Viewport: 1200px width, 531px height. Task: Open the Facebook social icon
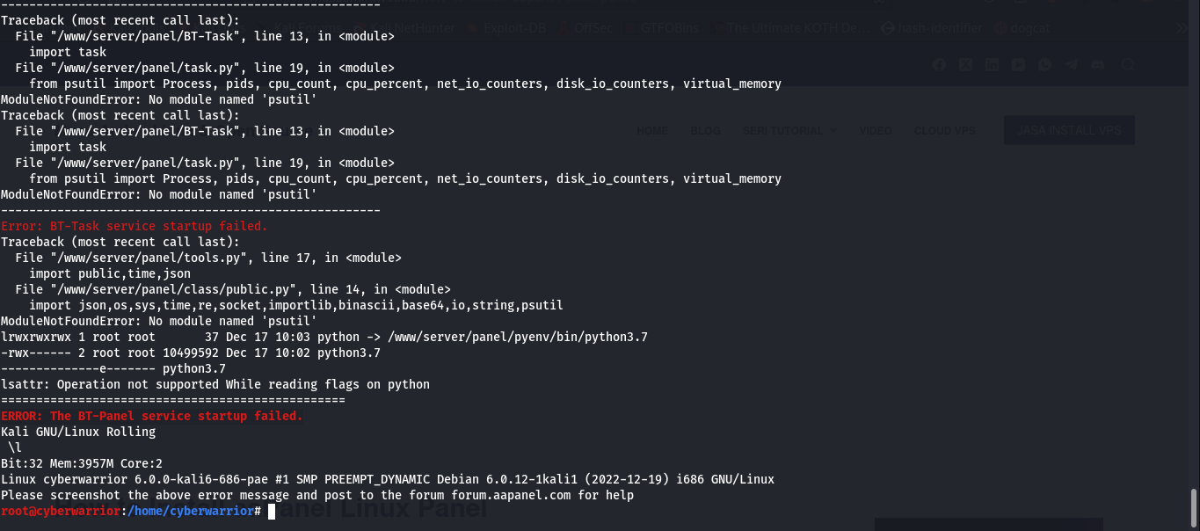pyautogui.click(x=940, y=64)
